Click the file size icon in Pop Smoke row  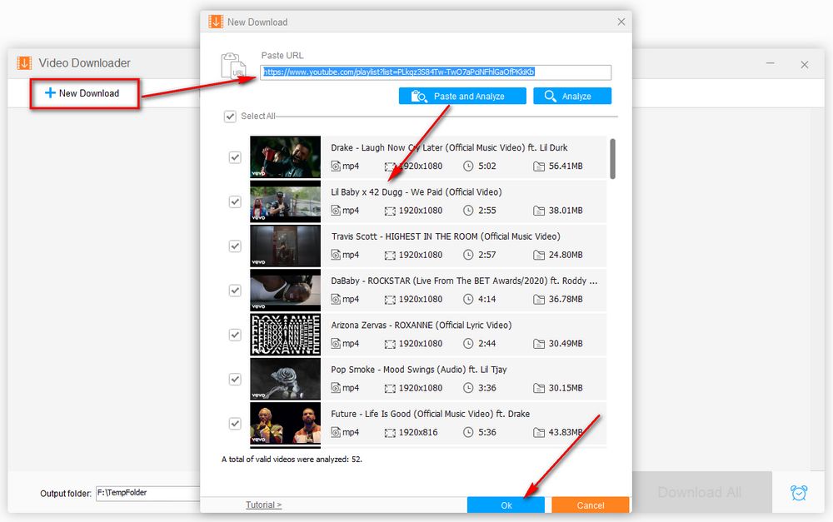pyautogui.click(x=539, y=388)
